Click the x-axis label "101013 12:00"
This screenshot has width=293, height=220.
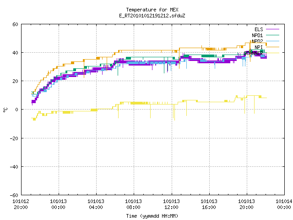click(x=171, y=204)
